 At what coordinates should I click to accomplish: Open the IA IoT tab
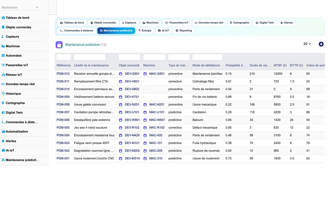(164, 30)
